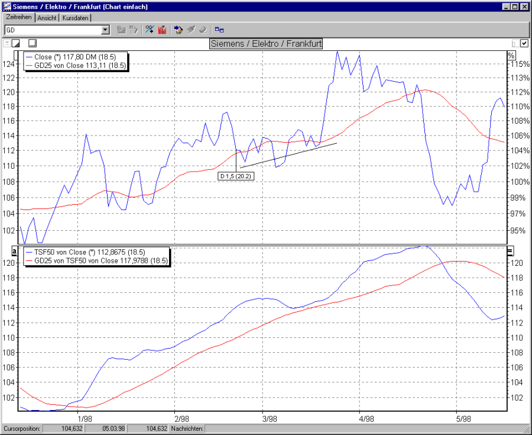Toggle the checked checkbox at top right

tap(524, 43)
